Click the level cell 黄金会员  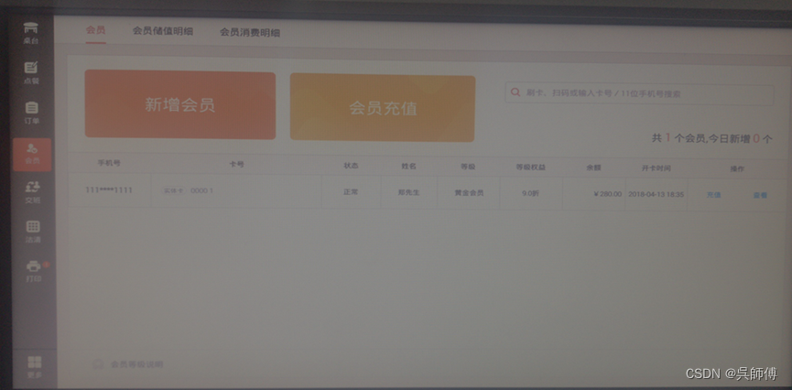click(x=468, y=193)
